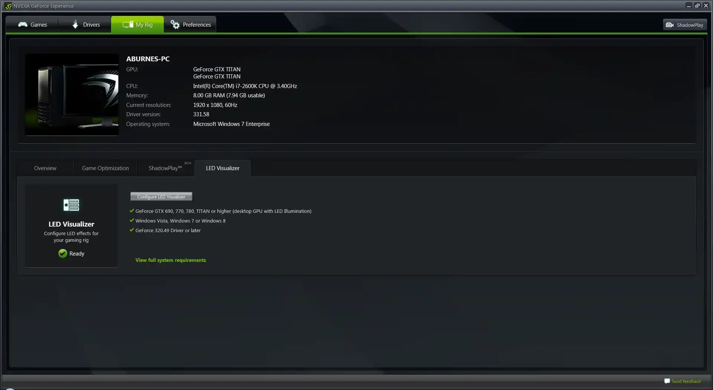
Task: Switch to the Overview tab
Action: (x=45, y=168)
